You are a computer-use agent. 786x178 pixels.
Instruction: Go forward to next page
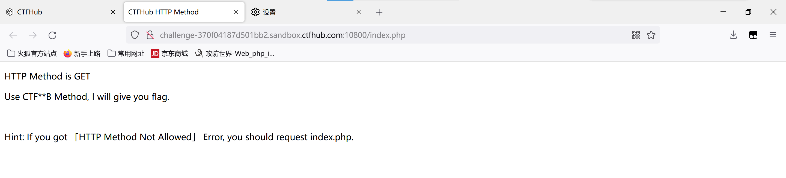coord(33,35)
